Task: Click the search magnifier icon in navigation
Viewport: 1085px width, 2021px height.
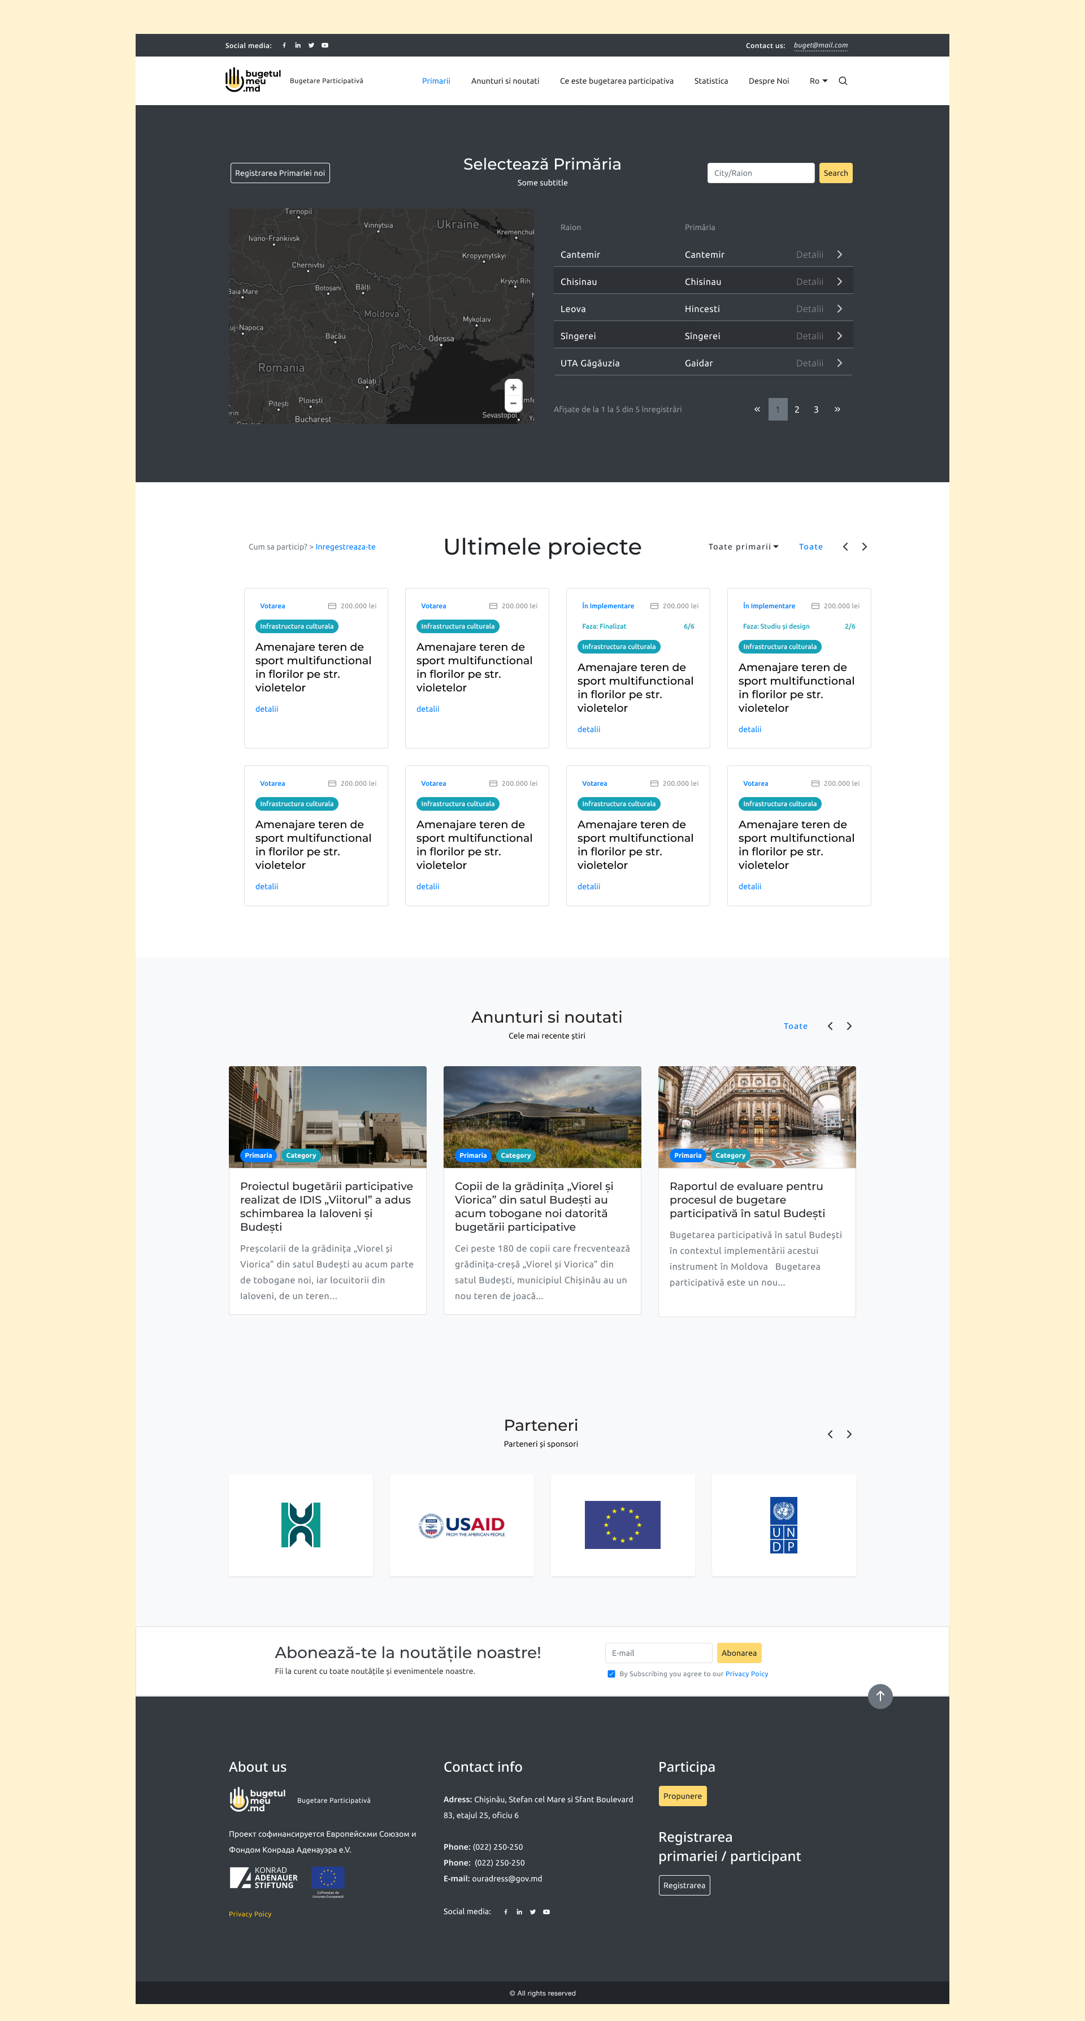Action: 843,81
